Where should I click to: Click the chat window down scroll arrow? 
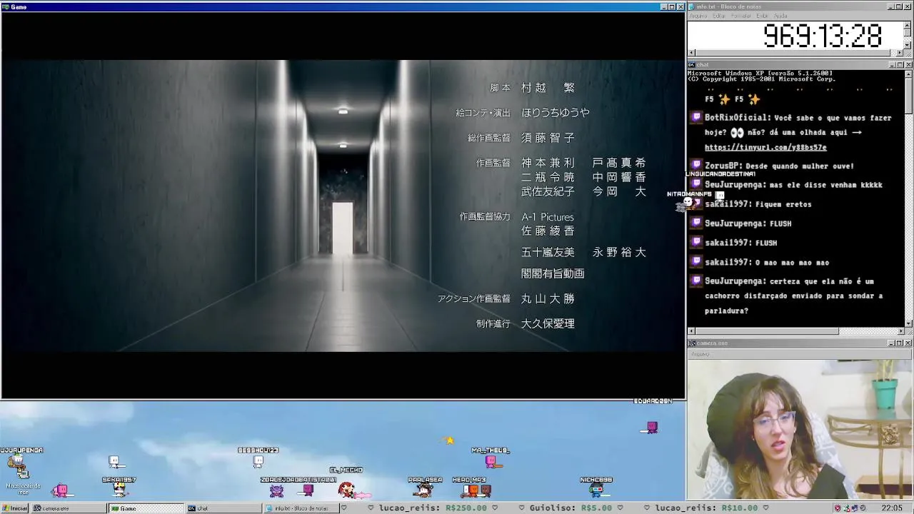[908, 323]
